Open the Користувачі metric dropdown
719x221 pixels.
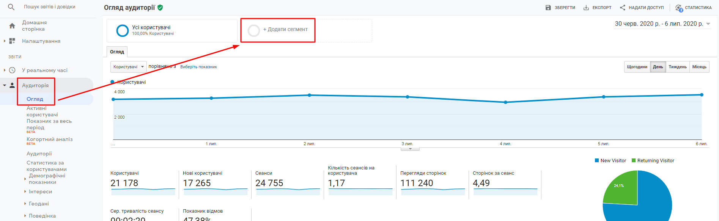129,67
